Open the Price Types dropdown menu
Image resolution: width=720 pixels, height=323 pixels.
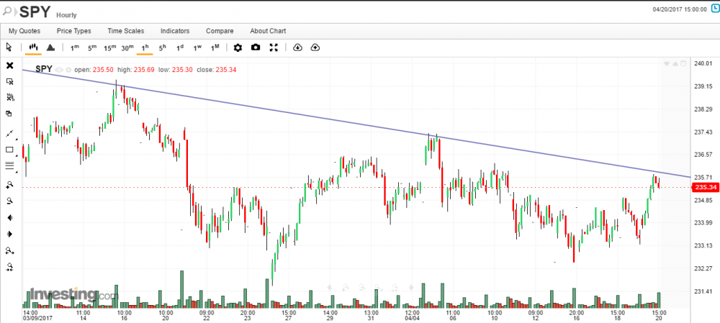click(x=74, y=31)
